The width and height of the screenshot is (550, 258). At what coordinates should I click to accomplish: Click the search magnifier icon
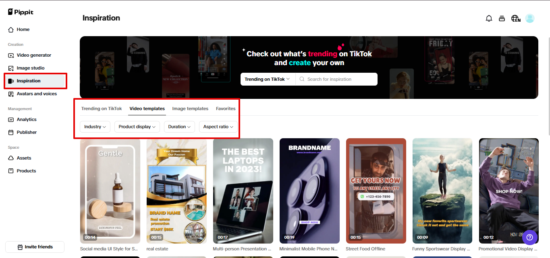[302, 79]
